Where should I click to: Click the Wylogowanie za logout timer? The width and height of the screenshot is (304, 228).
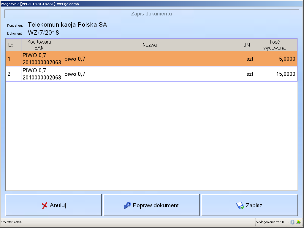point(270,222)
